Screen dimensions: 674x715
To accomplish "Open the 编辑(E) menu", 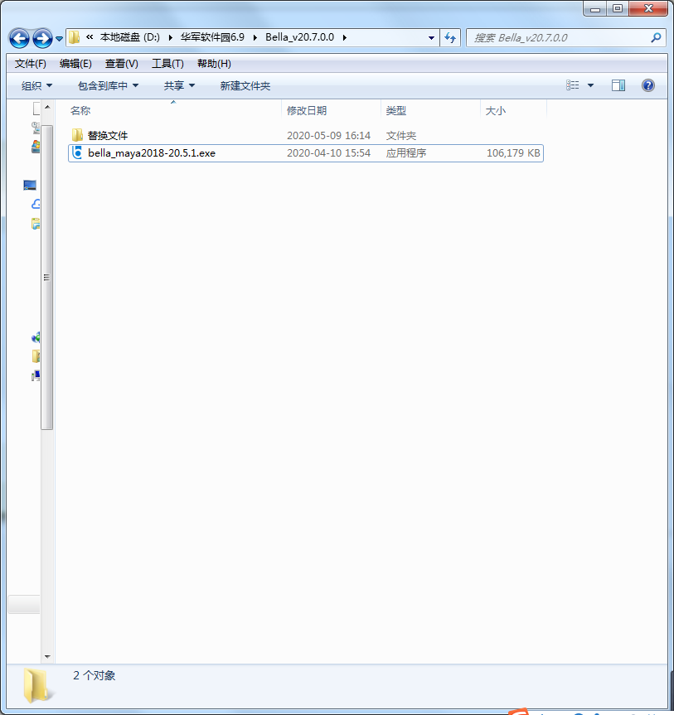I will click(x=75, y=64).
